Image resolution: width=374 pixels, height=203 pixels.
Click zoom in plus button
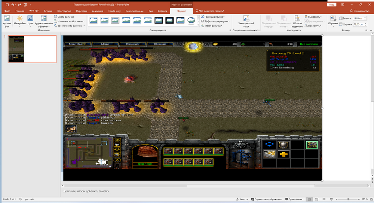[x=359, y=199]
